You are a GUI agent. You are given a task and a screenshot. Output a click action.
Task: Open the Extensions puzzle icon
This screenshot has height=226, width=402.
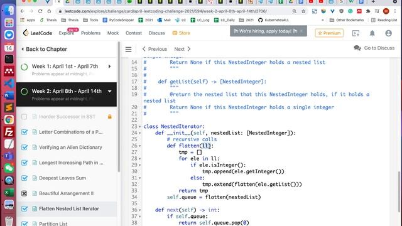(x=368, y=11)
